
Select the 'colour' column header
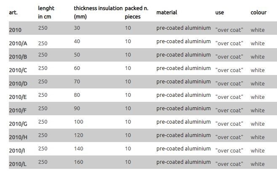click(258, 13)
